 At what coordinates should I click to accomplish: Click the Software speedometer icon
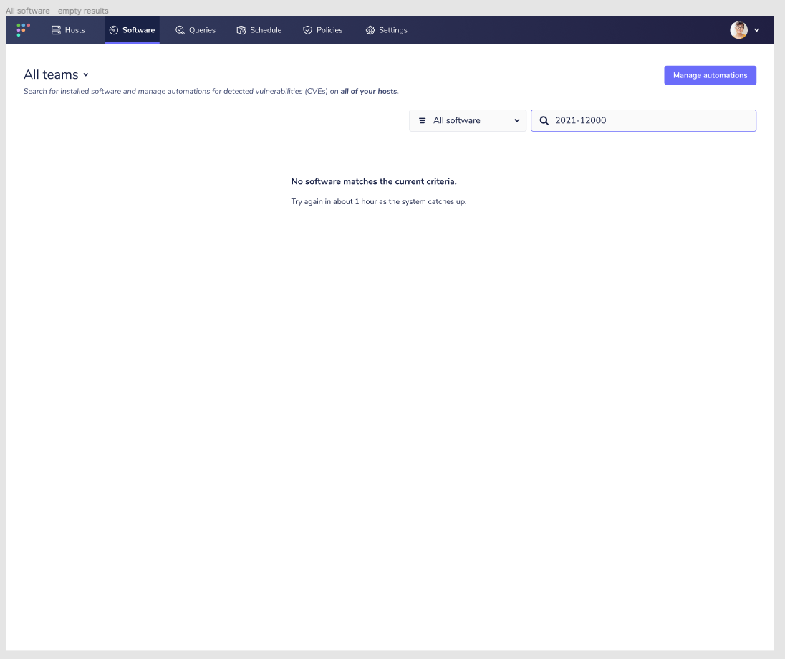[112, 29]
